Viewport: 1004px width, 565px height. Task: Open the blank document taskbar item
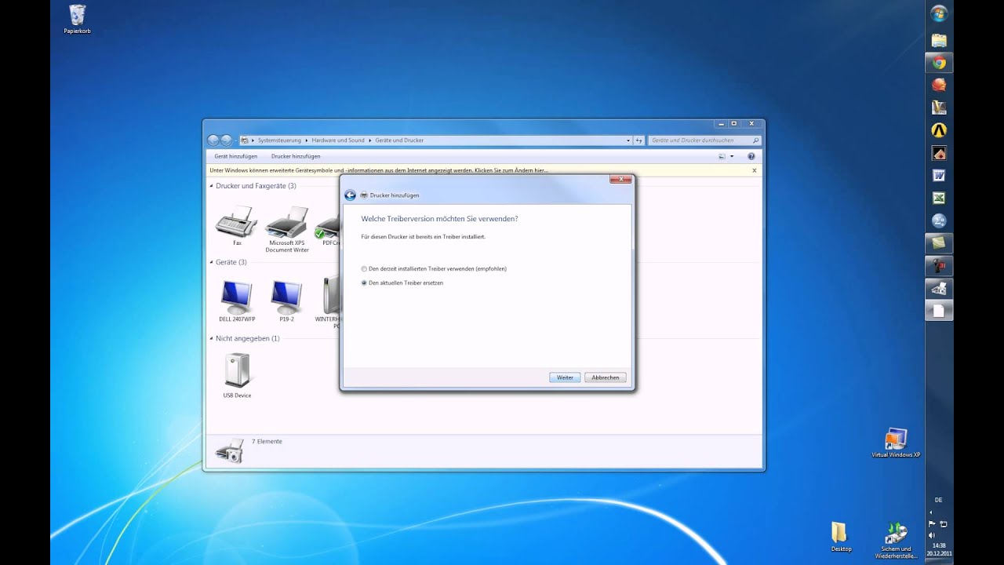tap(939, 311)
